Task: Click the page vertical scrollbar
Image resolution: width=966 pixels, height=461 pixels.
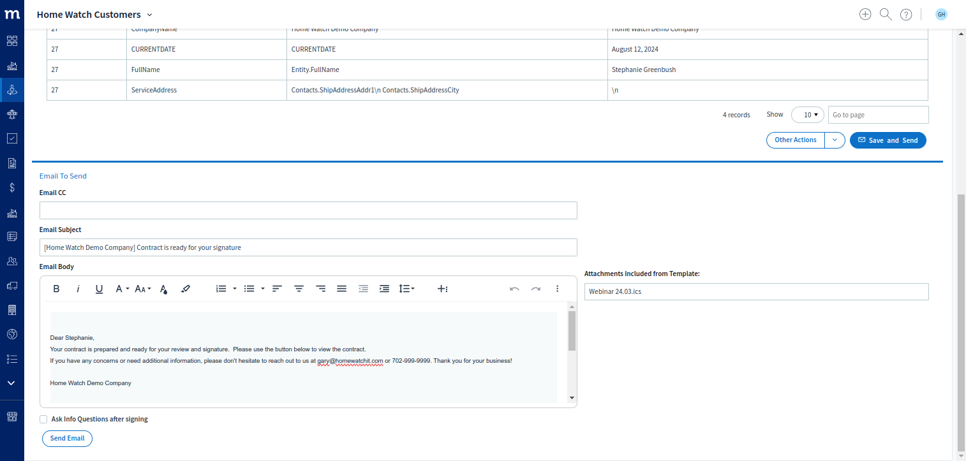Action: tap(962, 322)
